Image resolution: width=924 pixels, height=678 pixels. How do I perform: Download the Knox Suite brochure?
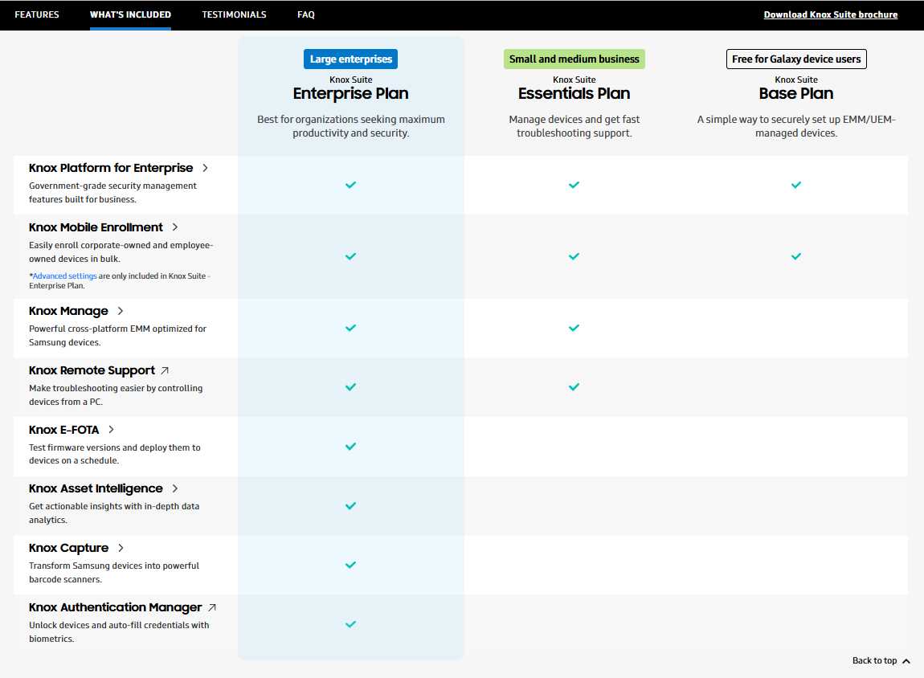point(831,14)
